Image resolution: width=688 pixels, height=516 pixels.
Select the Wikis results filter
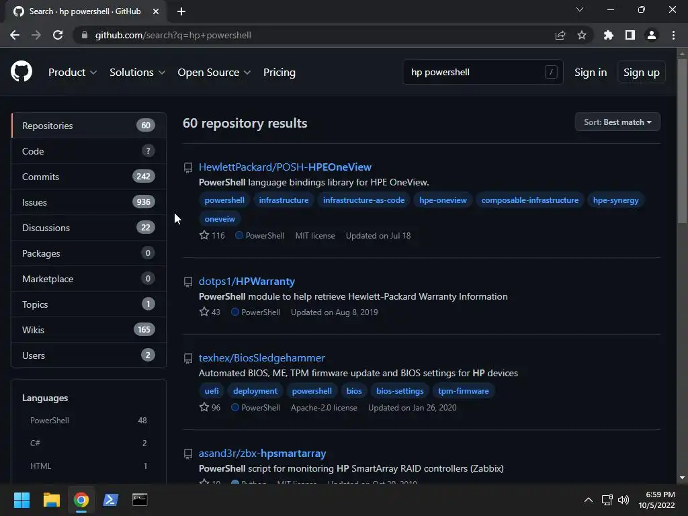[89, 329]
